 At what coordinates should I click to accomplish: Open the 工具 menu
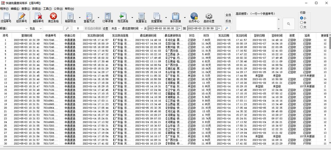click(47, 9)
